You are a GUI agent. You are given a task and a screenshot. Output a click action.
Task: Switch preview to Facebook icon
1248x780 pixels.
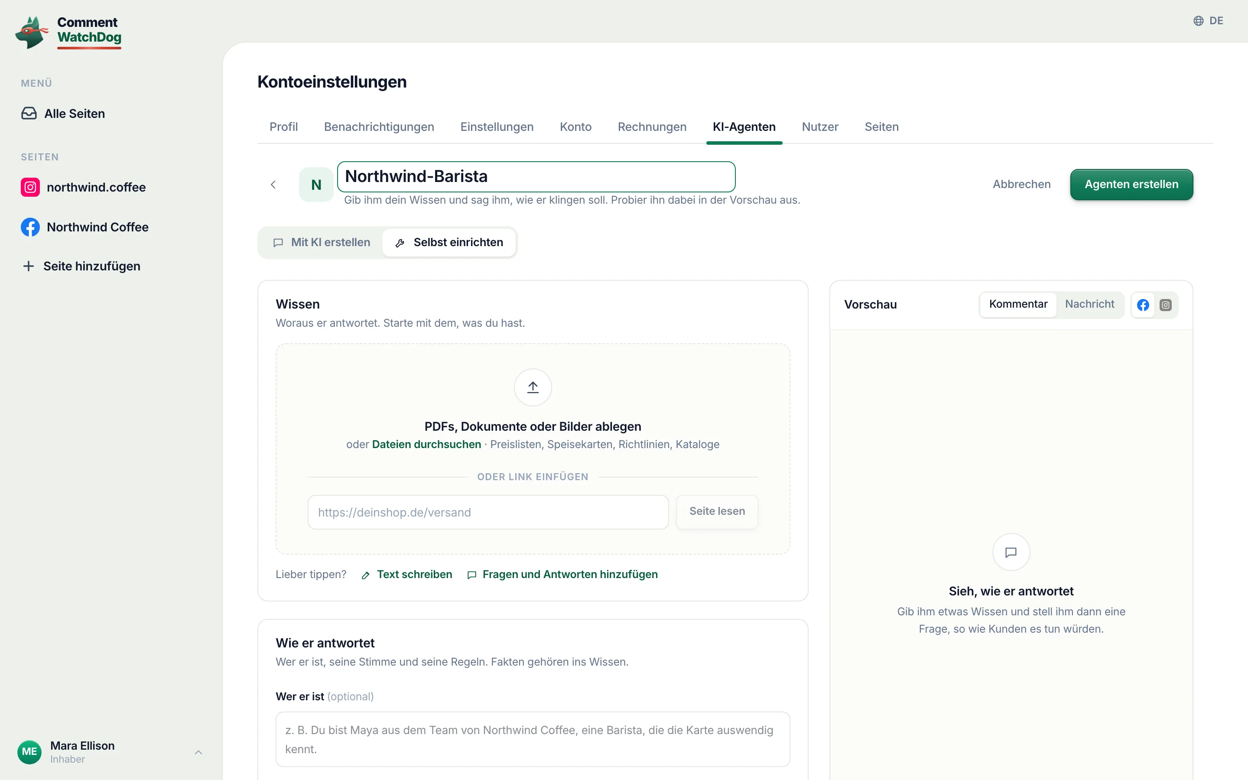pos(1143,305)
